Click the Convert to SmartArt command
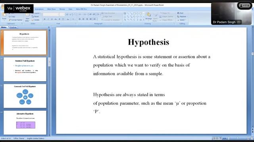This screenshot has width=254, height=142. 111,20
